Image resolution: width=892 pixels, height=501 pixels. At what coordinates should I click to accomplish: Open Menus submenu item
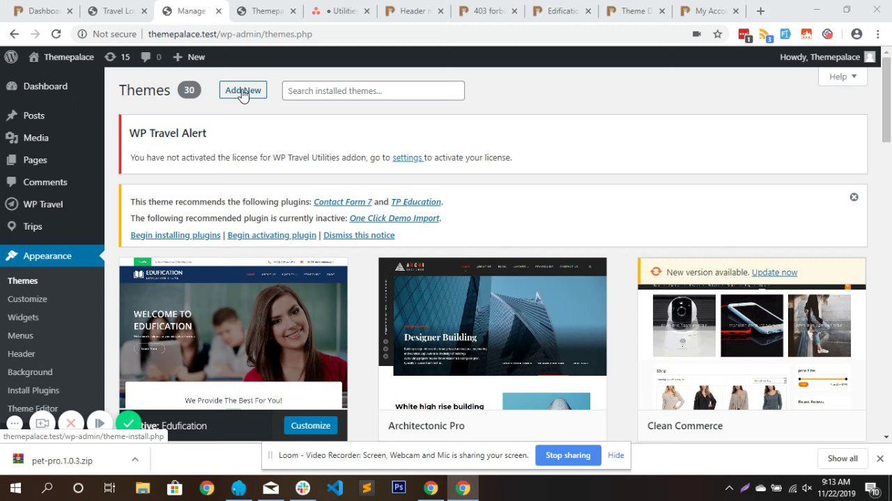20,335
